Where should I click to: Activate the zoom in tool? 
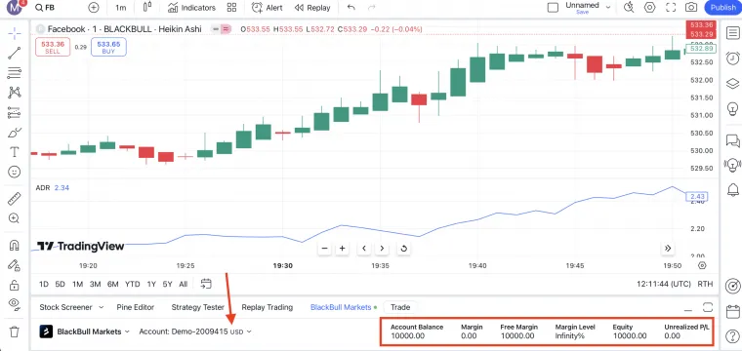click(15, 218)
